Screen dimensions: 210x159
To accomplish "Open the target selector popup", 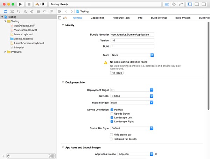I will pyautogui.click(x=65, y=18).
